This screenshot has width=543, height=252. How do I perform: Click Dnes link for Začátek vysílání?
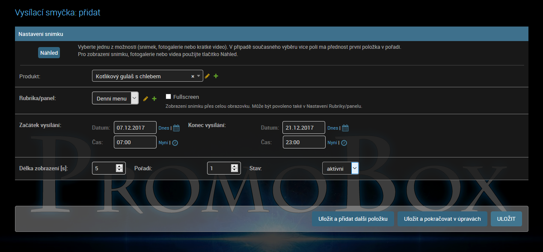163,128
